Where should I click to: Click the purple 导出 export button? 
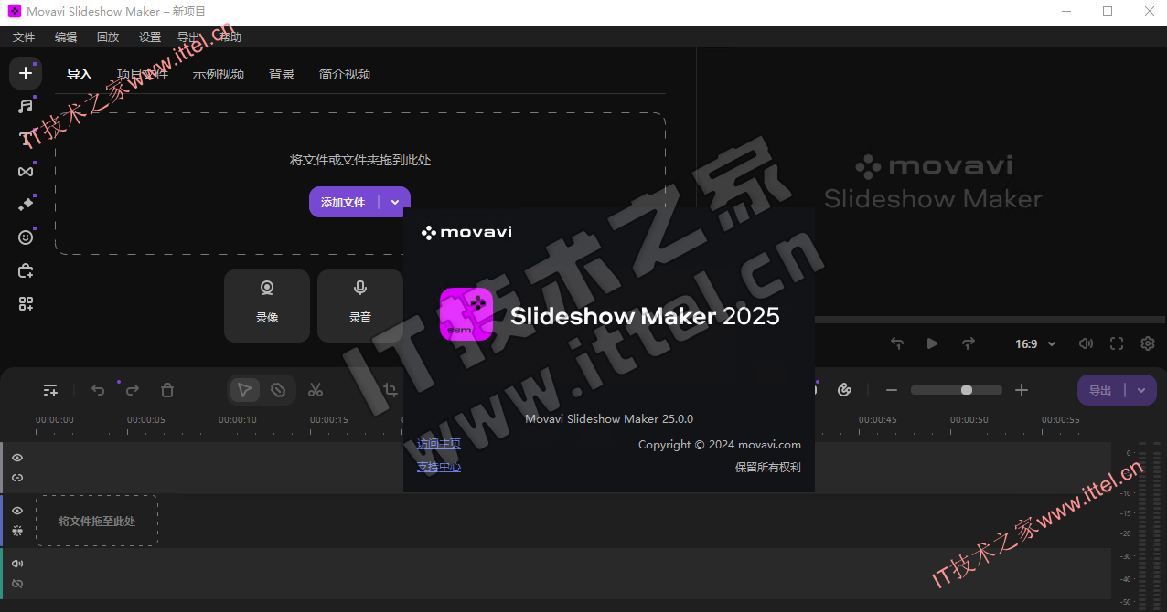[x=1100, y=390]
